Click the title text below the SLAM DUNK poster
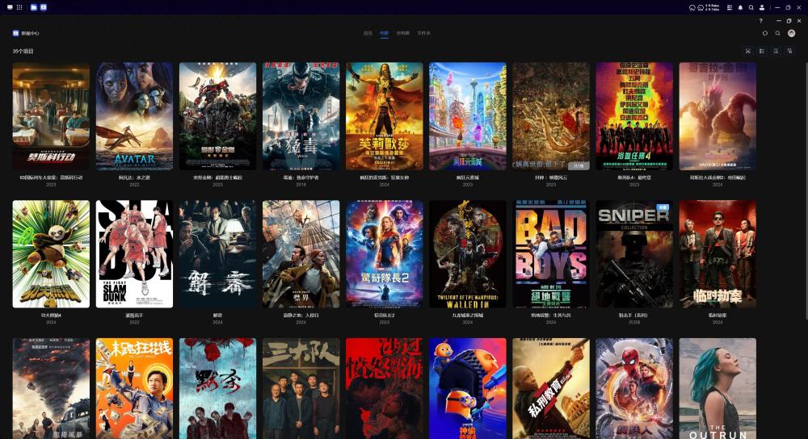Viewport: 808px width, 439px height. (134, 316)
